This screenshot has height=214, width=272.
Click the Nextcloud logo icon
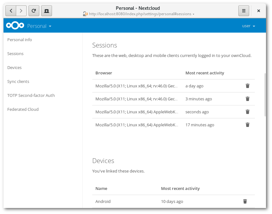click(15, 25)
